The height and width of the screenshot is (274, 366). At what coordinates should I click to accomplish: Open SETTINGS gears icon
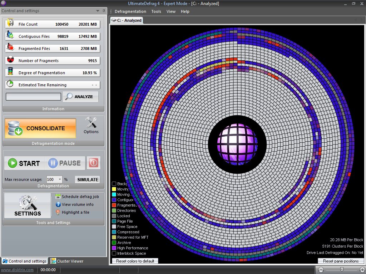(x=28, y=203)
